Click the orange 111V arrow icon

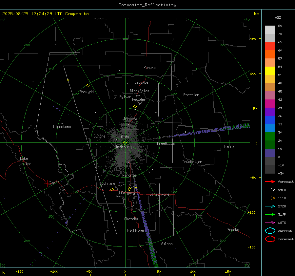pyautogui.click(x=270, y=198)
